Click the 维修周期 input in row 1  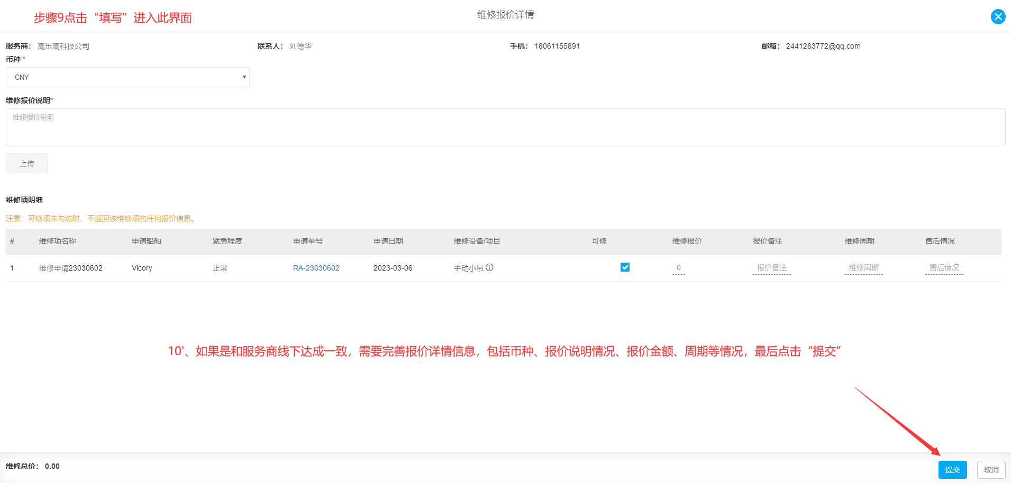pos(864,268)
